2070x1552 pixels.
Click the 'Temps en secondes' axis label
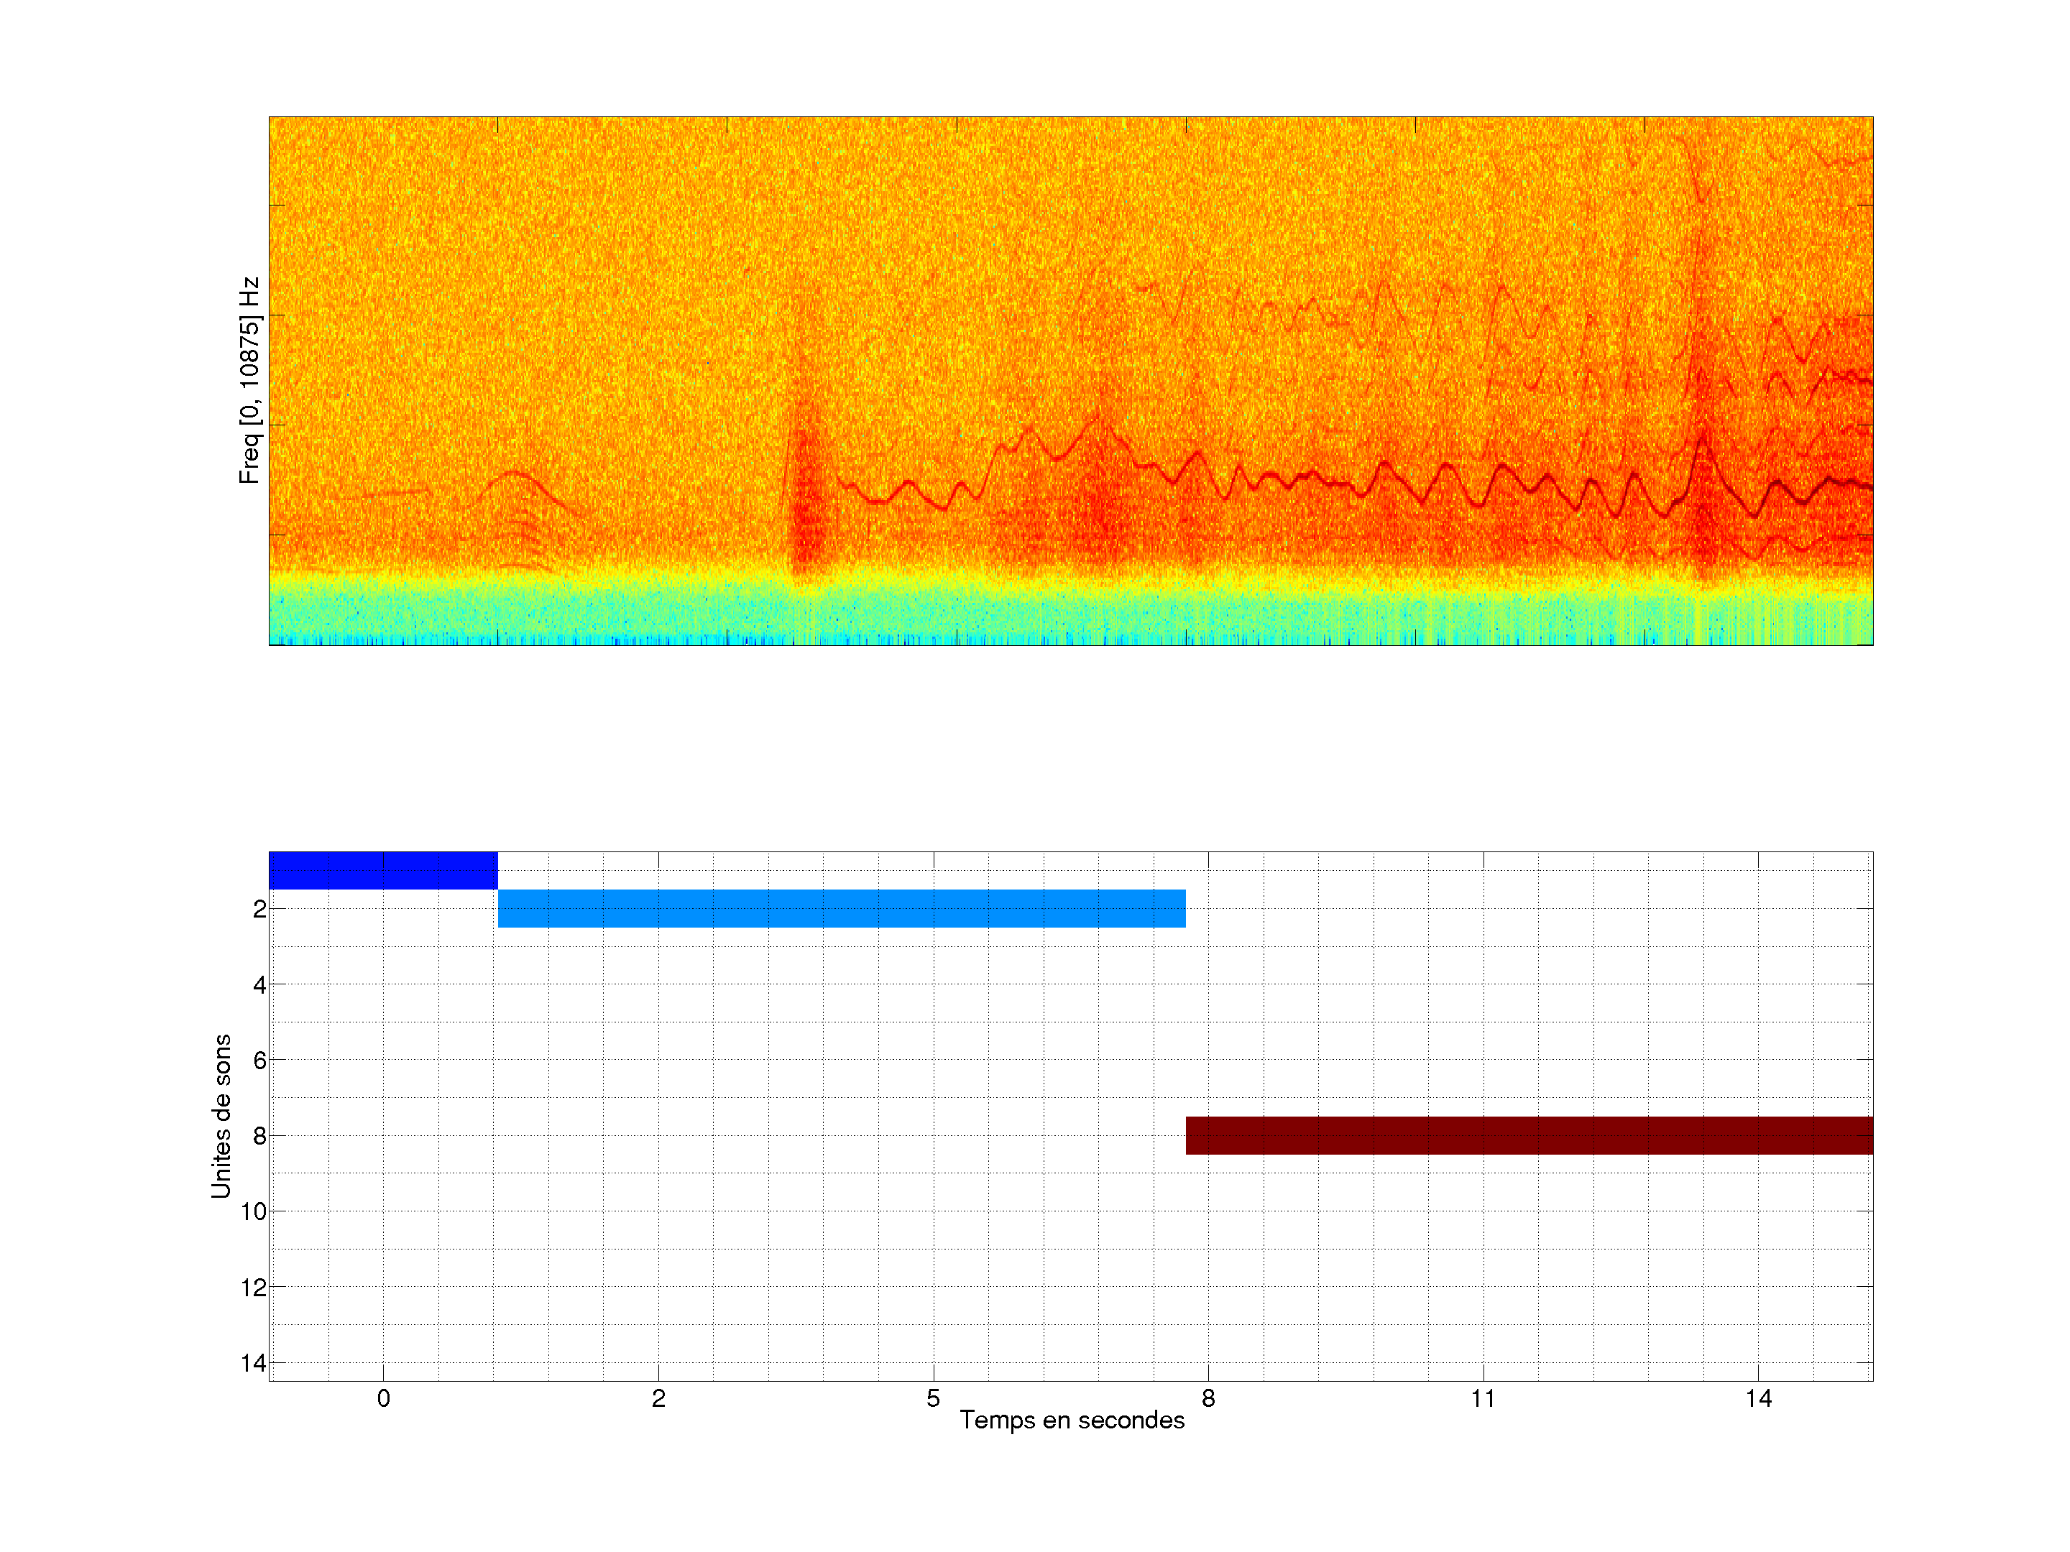point(1072,1420)
